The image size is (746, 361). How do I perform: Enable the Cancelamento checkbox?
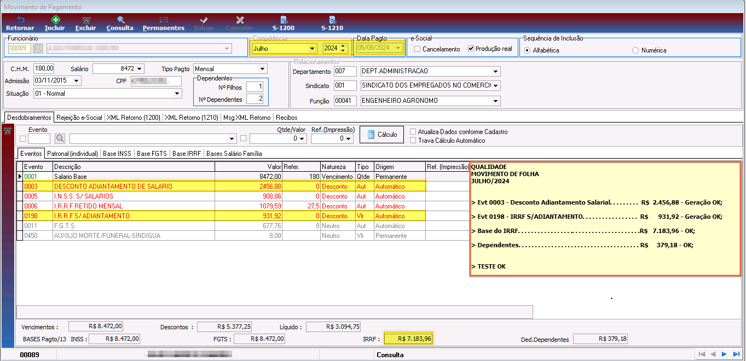(x=418, y=49)
